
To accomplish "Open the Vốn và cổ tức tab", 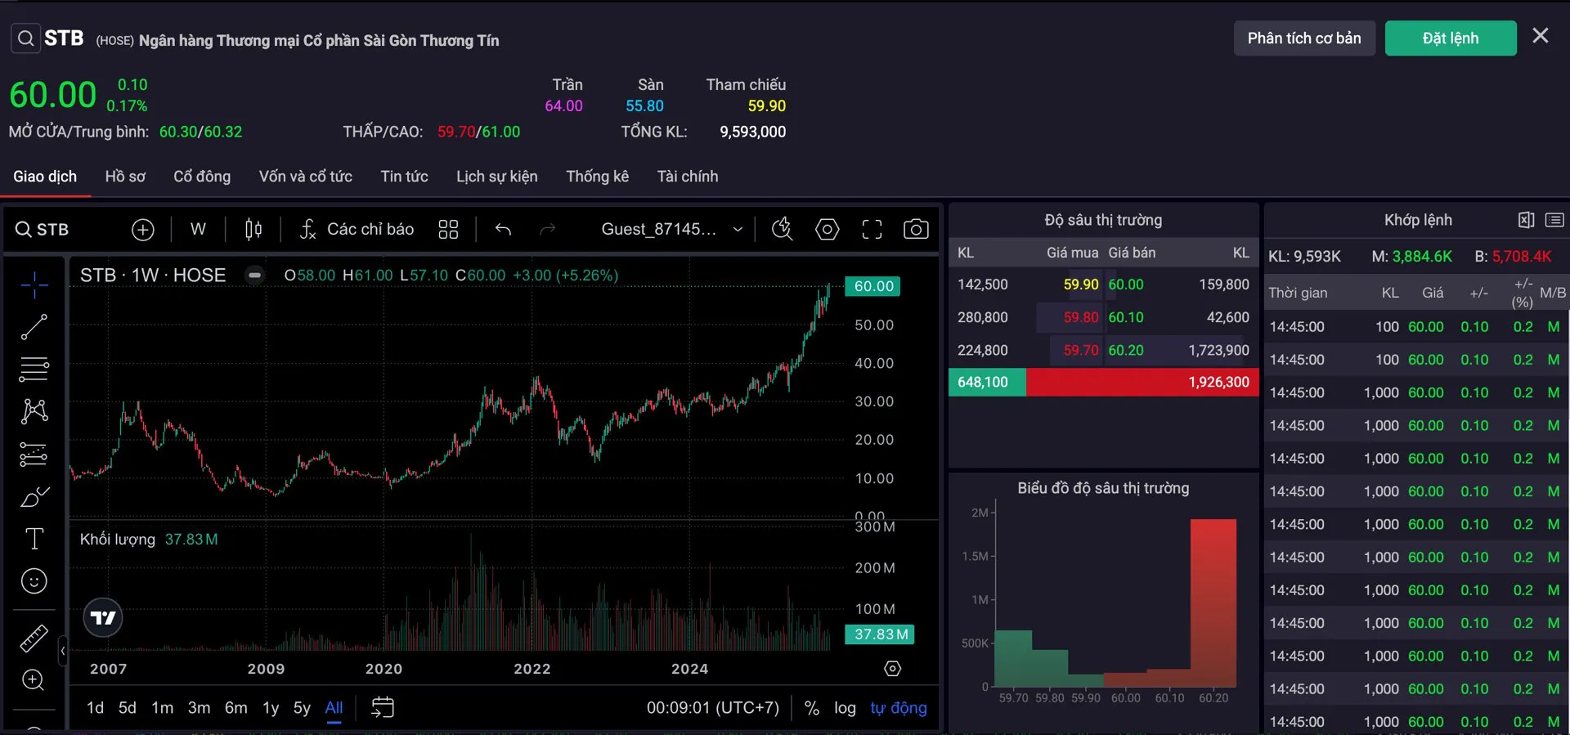I will tap(306, 177).
